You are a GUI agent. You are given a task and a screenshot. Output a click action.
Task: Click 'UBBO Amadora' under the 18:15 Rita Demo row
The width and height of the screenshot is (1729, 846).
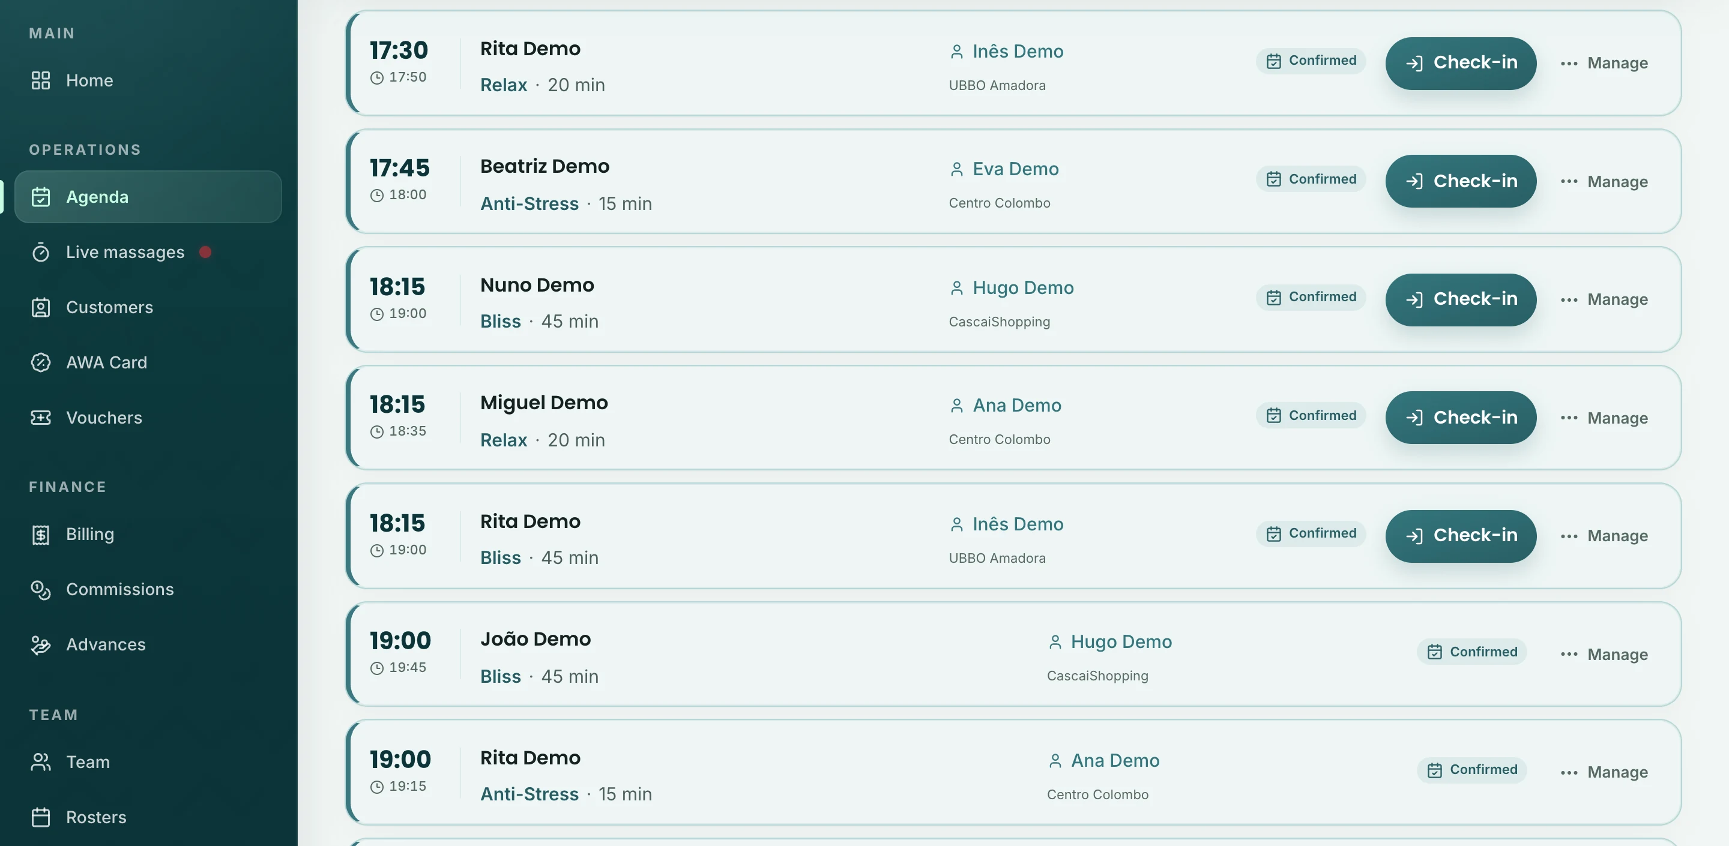pos(997,557)
